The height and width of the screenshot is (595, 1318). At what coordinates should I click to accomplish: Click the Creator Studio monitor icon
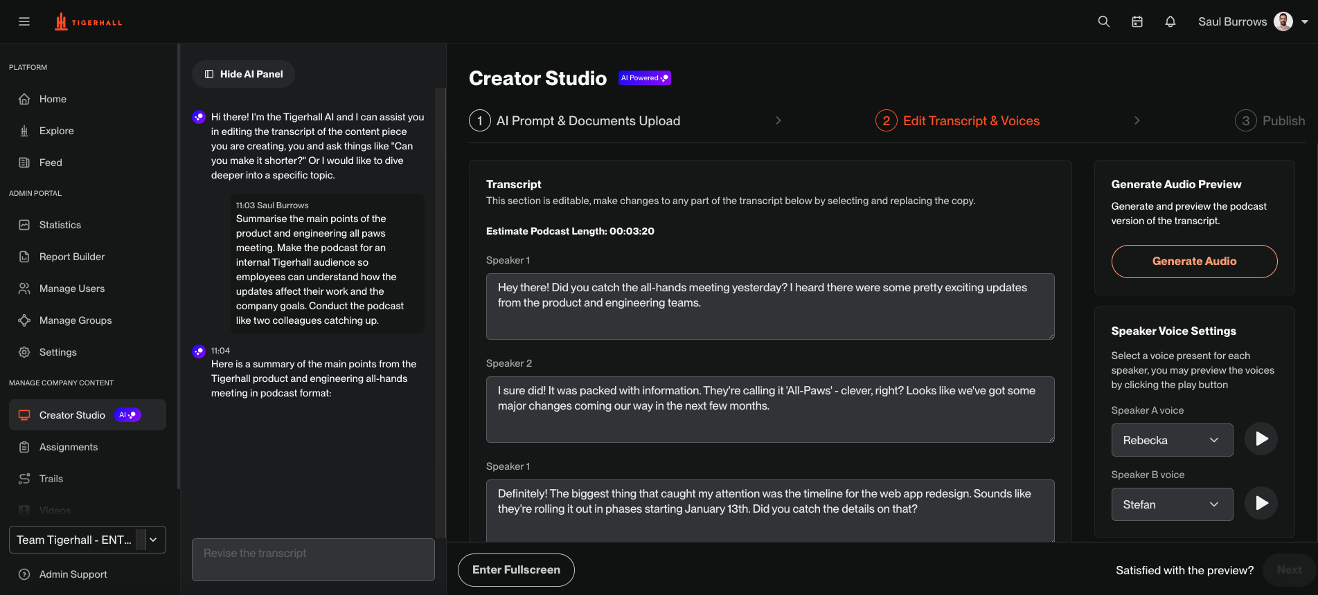(24, 415)
